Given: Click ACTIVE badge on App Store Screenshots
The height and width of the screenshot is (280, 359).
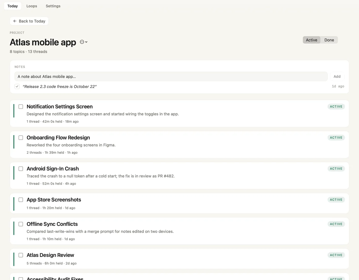Looking at the screenshot, I should tap(336, 200).
